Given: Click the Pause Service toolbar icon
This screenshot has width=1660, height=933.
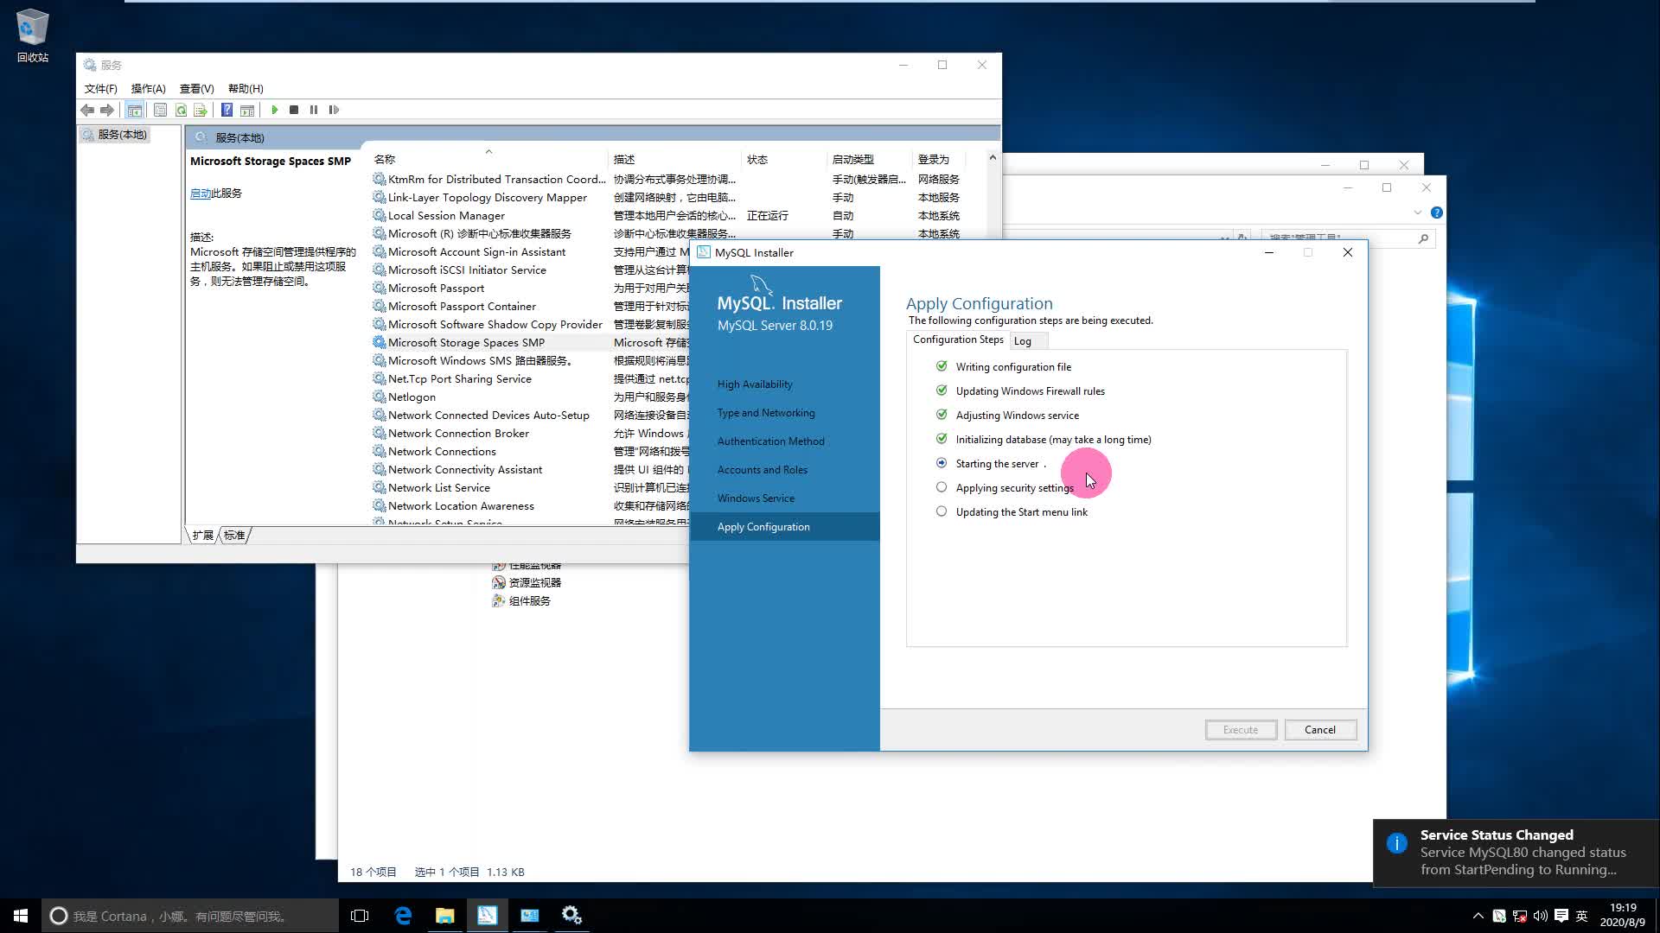Looking at the screenshot, I should (x=314, y=110).
